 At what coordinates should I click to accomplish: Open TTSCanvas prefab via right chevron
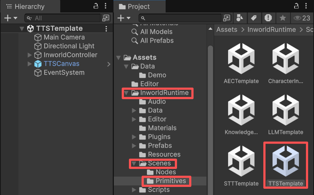coord(109,64)
